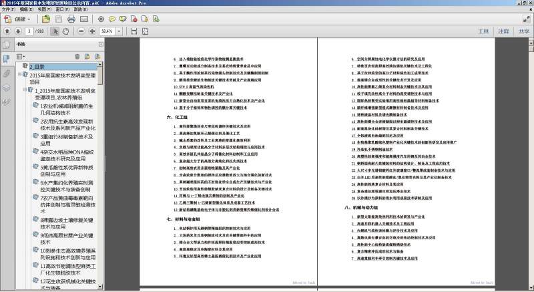
Task: Click the red-badged document toolbar icon
Action: [134, 19]
